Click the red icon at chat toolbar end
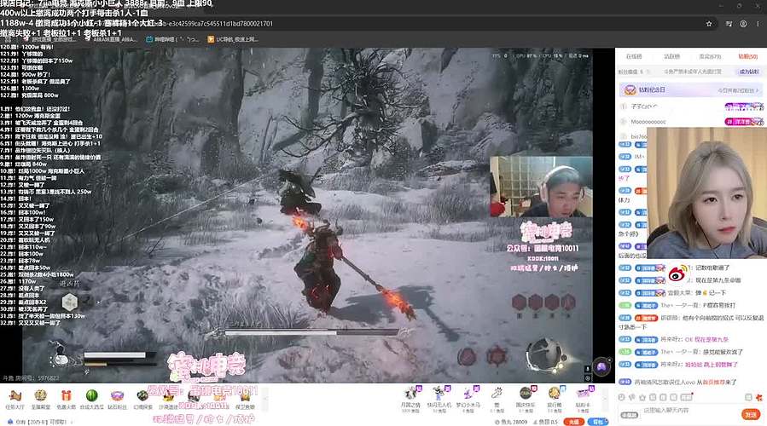767x426 pixels. pos(759,397)
